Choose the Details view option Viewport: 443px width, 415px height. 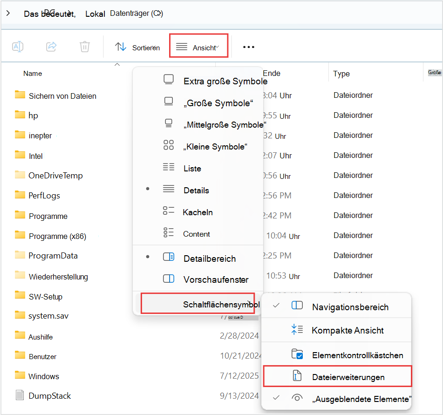click(198, 190)
